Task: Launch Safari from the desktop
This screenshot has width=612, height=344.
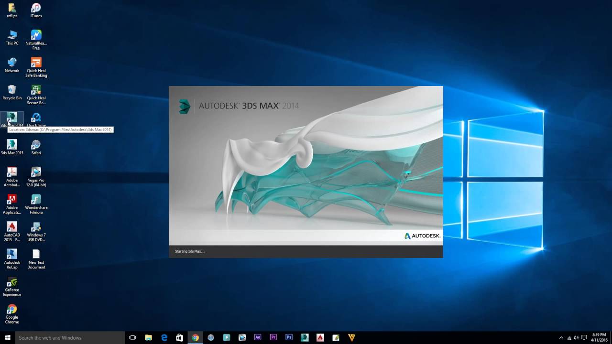Action: pos(36,147)
